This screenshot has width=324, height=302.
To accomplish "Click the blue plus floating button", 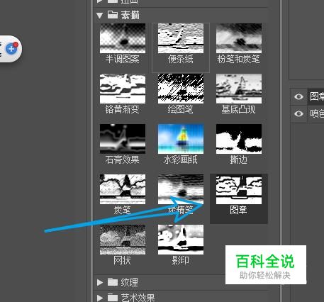I will [11, 49].
